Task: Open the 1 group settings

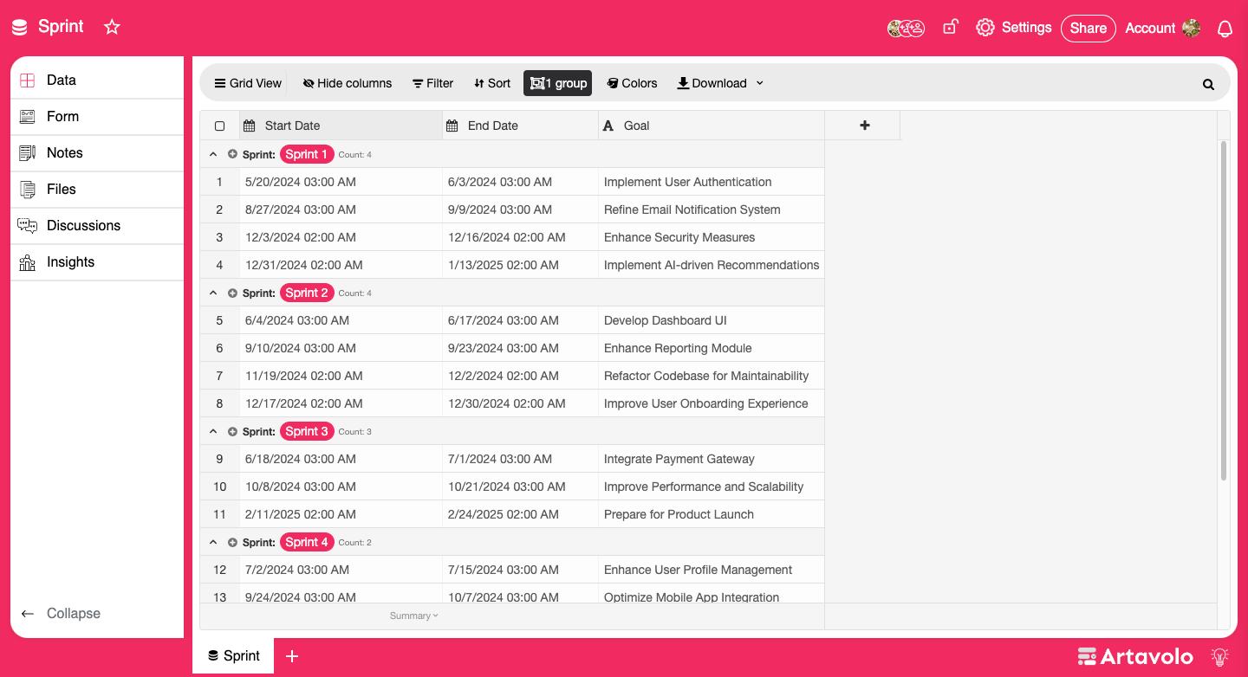Action: click(557, 83)
